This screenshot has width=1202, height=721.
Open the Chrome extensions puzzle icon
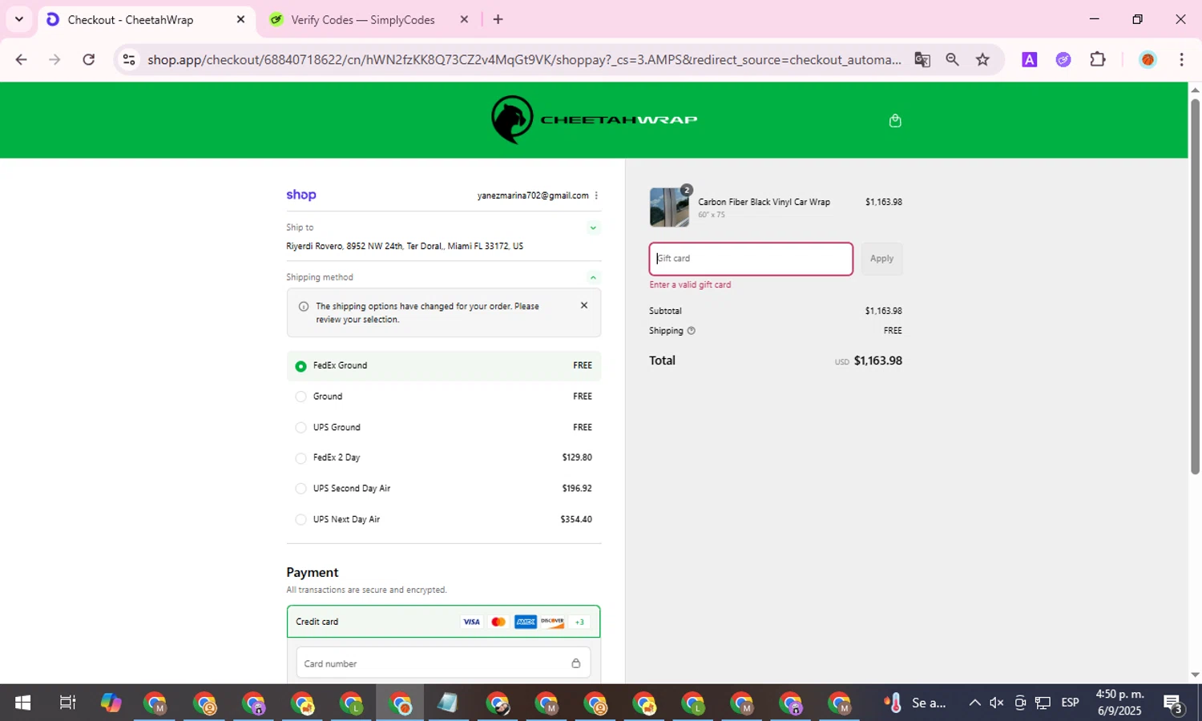tap(1098, 59)
